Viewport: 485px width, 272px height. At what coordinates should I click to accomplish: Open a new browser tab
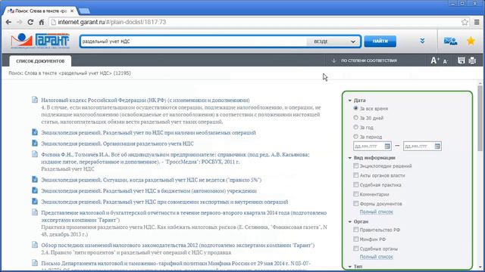point(84,11)
